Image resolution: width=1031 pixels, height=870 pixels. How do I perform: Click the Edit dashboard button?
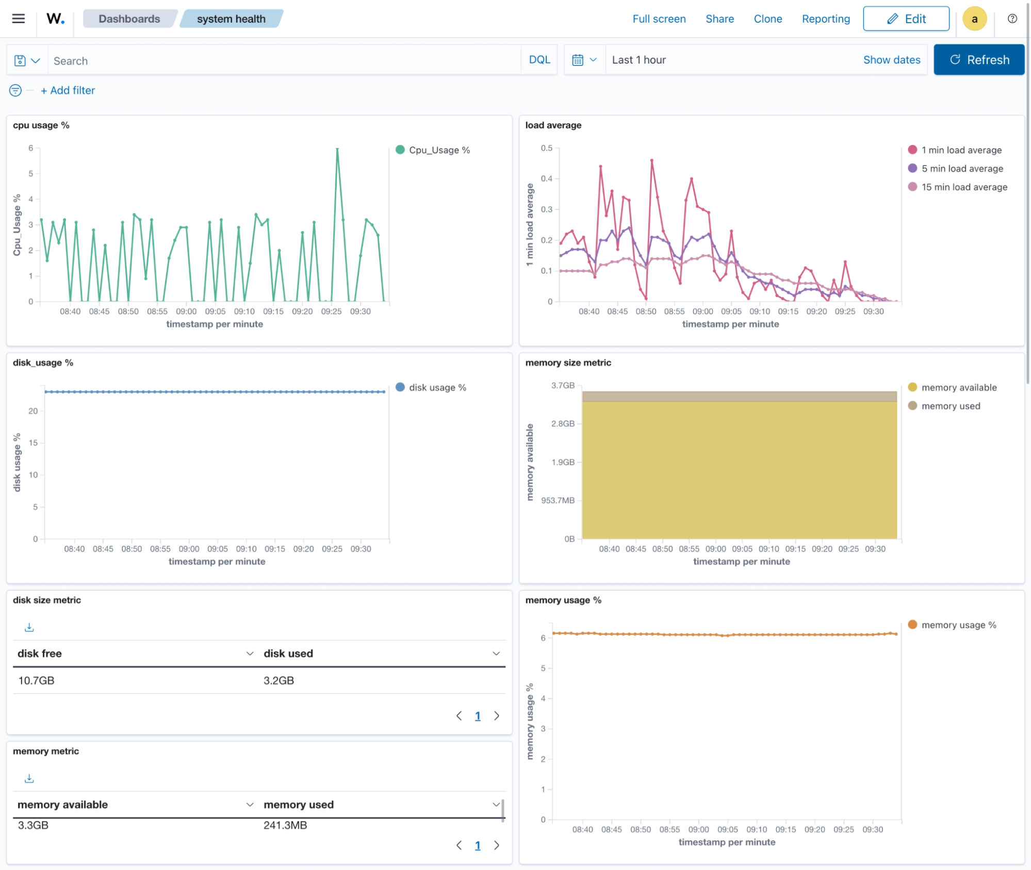906,19
